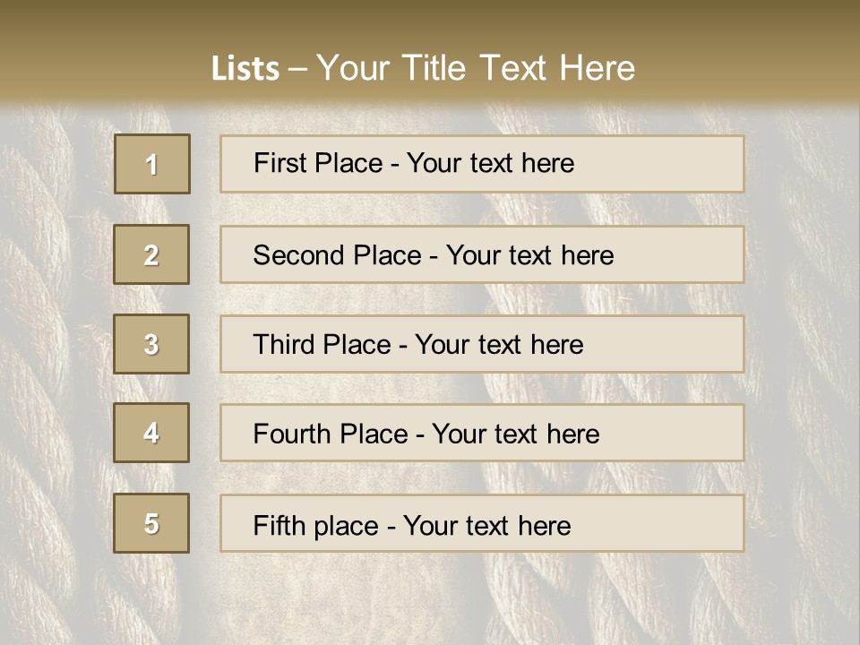Image resolution: width=860 pixels, height=645 pixels.
Task: Select 'Your text here' in Third Place bar
Action: tap(499, 344)
